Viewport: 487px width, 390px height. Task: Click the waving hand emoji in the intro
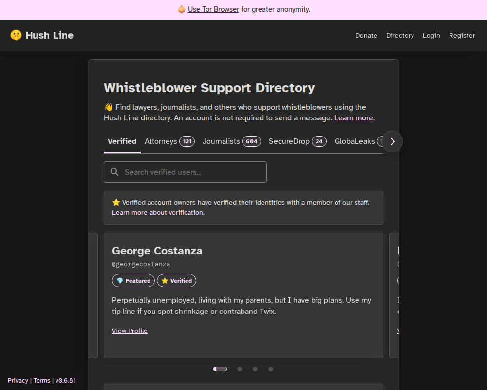click(109, 107)
